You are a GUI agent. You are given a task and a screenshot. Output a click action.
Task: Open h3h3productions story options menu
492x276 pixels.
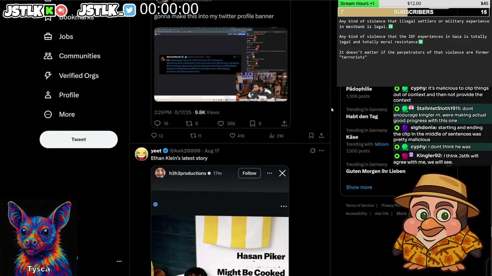click(x=269, y=173)
